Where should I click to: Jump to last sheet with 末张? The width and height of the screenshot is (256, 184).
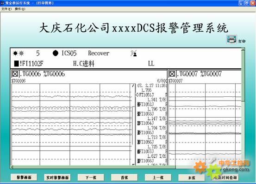point(191,178)
